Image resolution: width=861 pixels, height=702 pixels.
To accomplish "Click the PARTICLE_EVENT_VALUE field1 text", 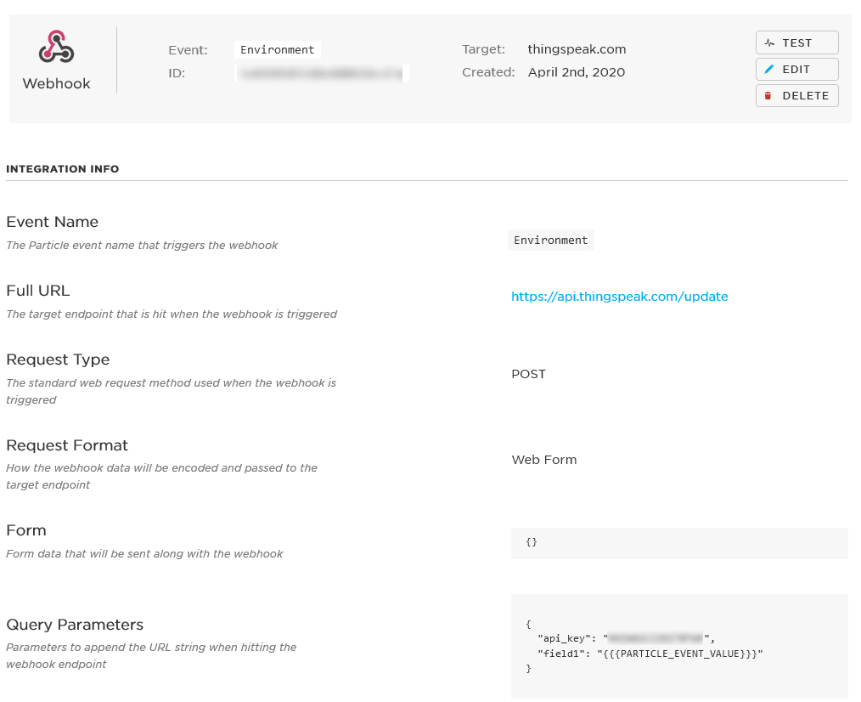I will 680,654.
